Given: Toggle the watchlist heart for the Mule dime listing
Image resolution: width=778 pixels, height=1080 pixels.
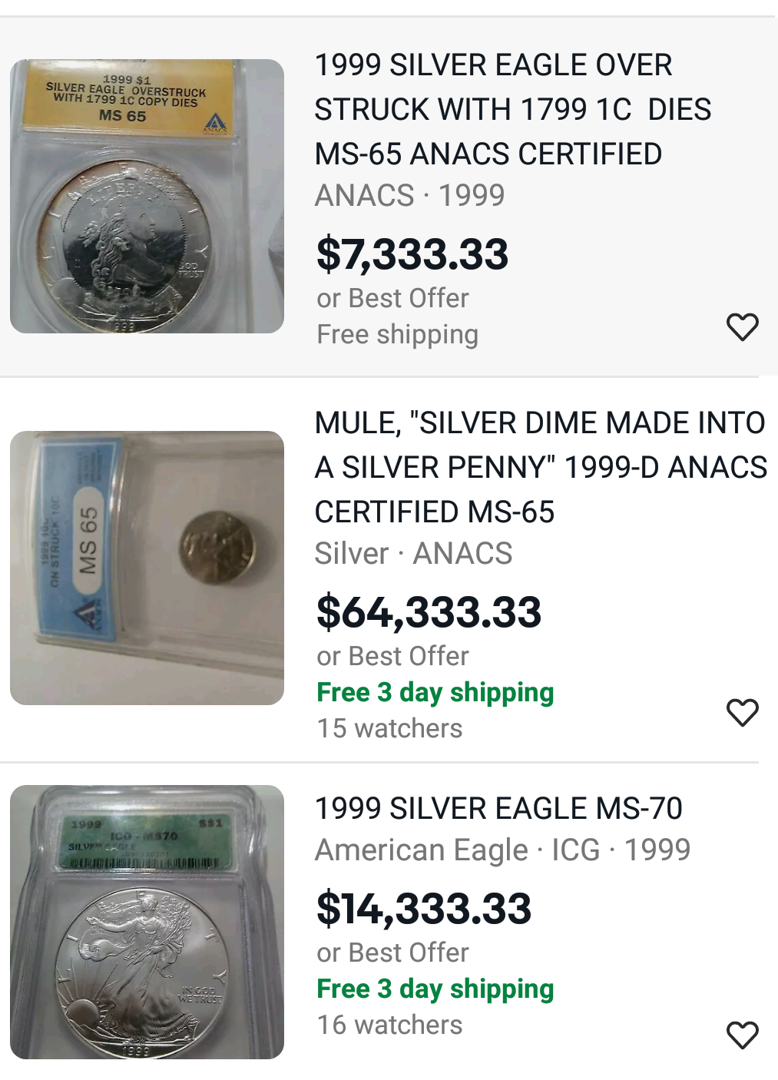Looking at the screenshot, I should tap(742, 713).
